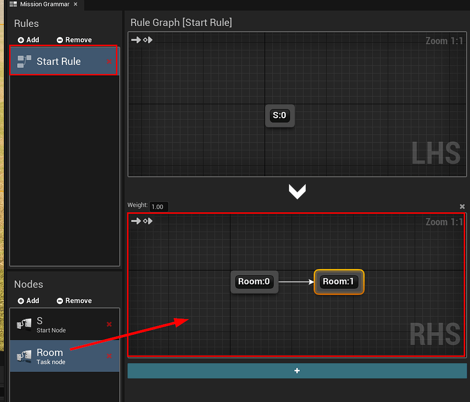Select the Room:0 node in RHS graph
Image resolution: width=470 pixels, height=402 pixels.
pos(254,282)
